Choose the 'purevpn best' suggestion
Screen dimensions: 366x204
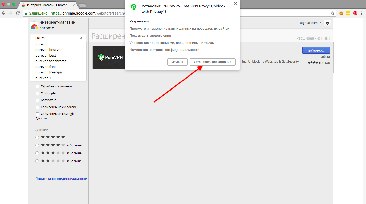pyautogui.click(x=58, y=55)
